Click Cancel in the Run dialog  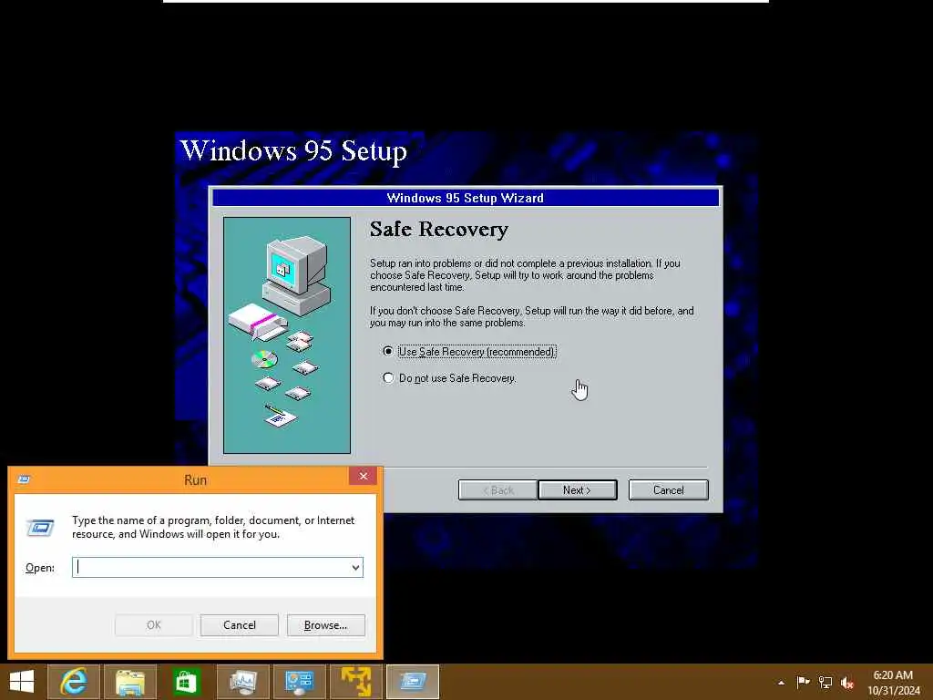[x=240, y=625]
